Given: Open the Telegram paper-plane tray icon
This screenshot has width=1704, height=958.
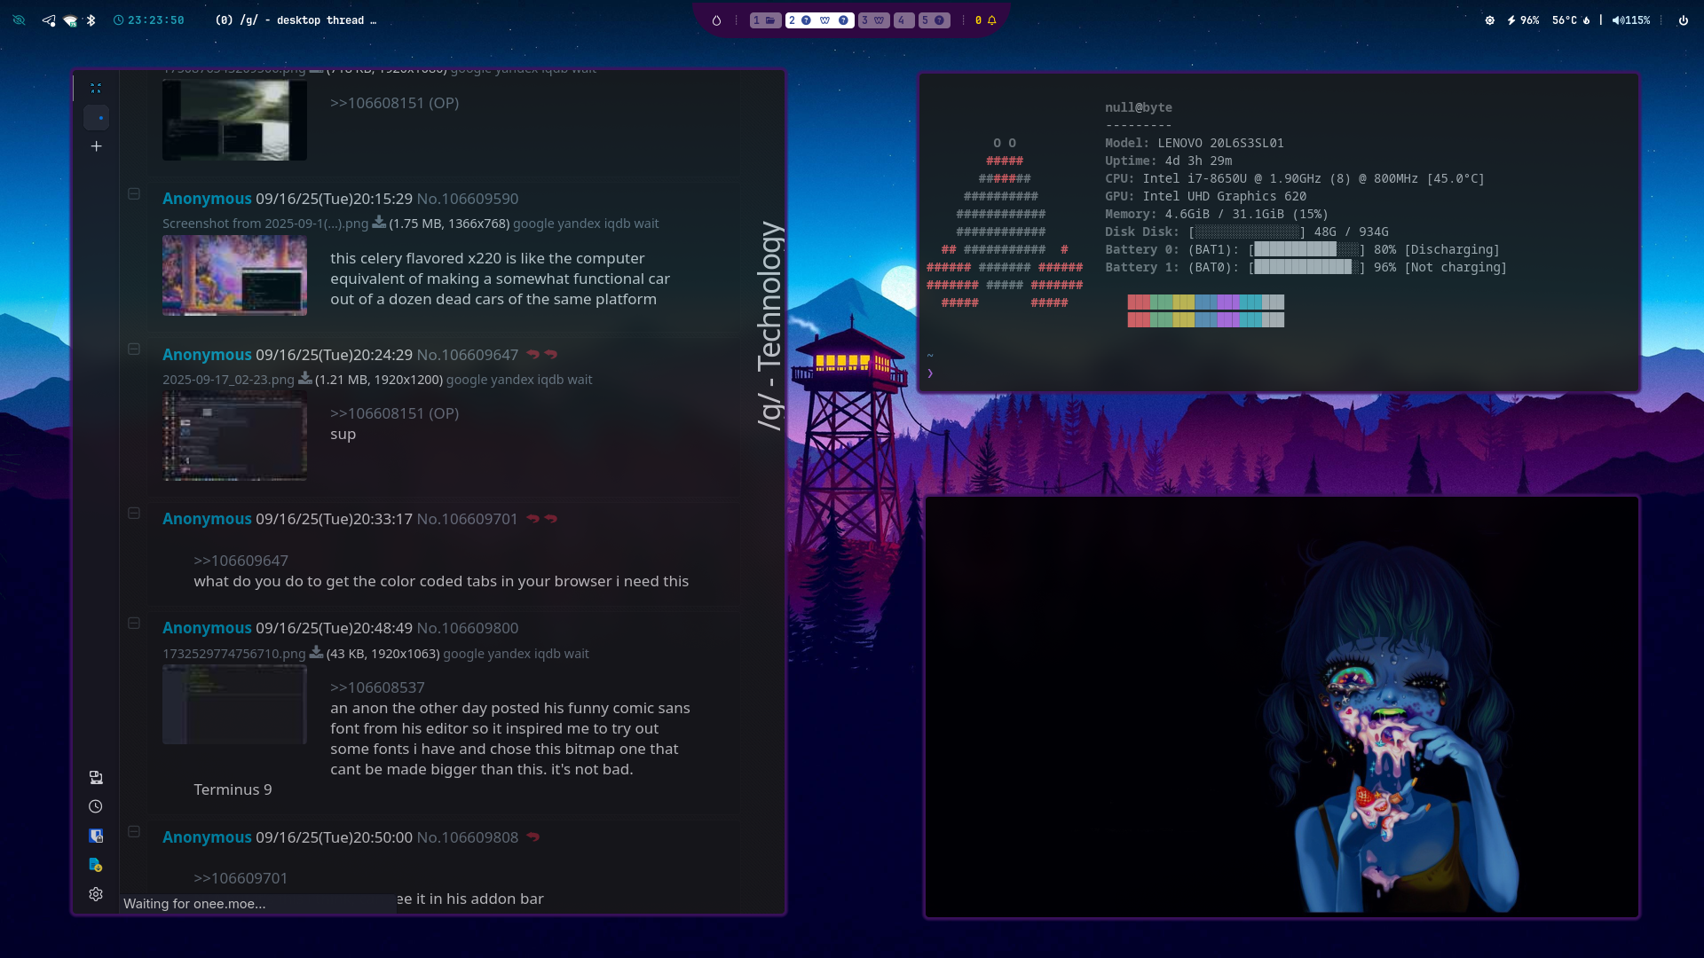Looking at the screenshot, I should pos(49,20).
